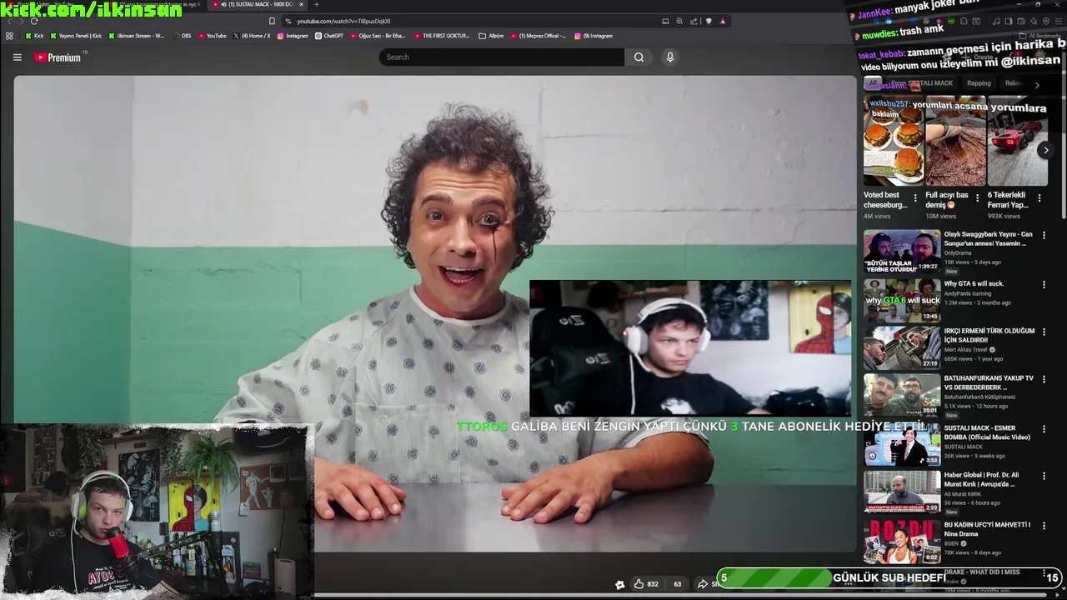Viewport: 1067px width, 600px height.
Task: Open options for 6 Tekerlekli Ferrari short
Action: click(1039, 198)
